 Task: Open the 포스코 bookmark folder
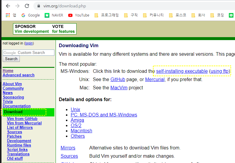click(x=178, y=15)
